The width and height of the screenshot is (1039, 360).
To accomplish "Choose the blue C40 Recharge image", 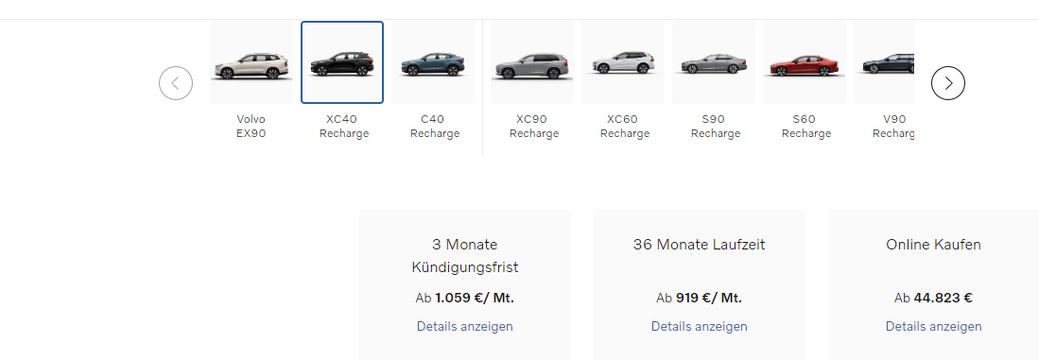I will tap(433, 63).
